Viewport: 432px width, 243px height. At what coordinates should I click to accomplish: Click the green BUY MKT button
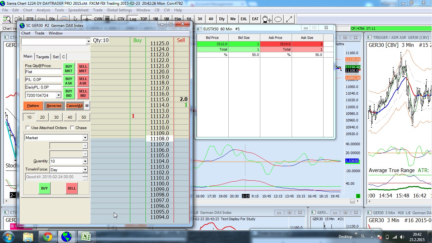pos(69,69)
